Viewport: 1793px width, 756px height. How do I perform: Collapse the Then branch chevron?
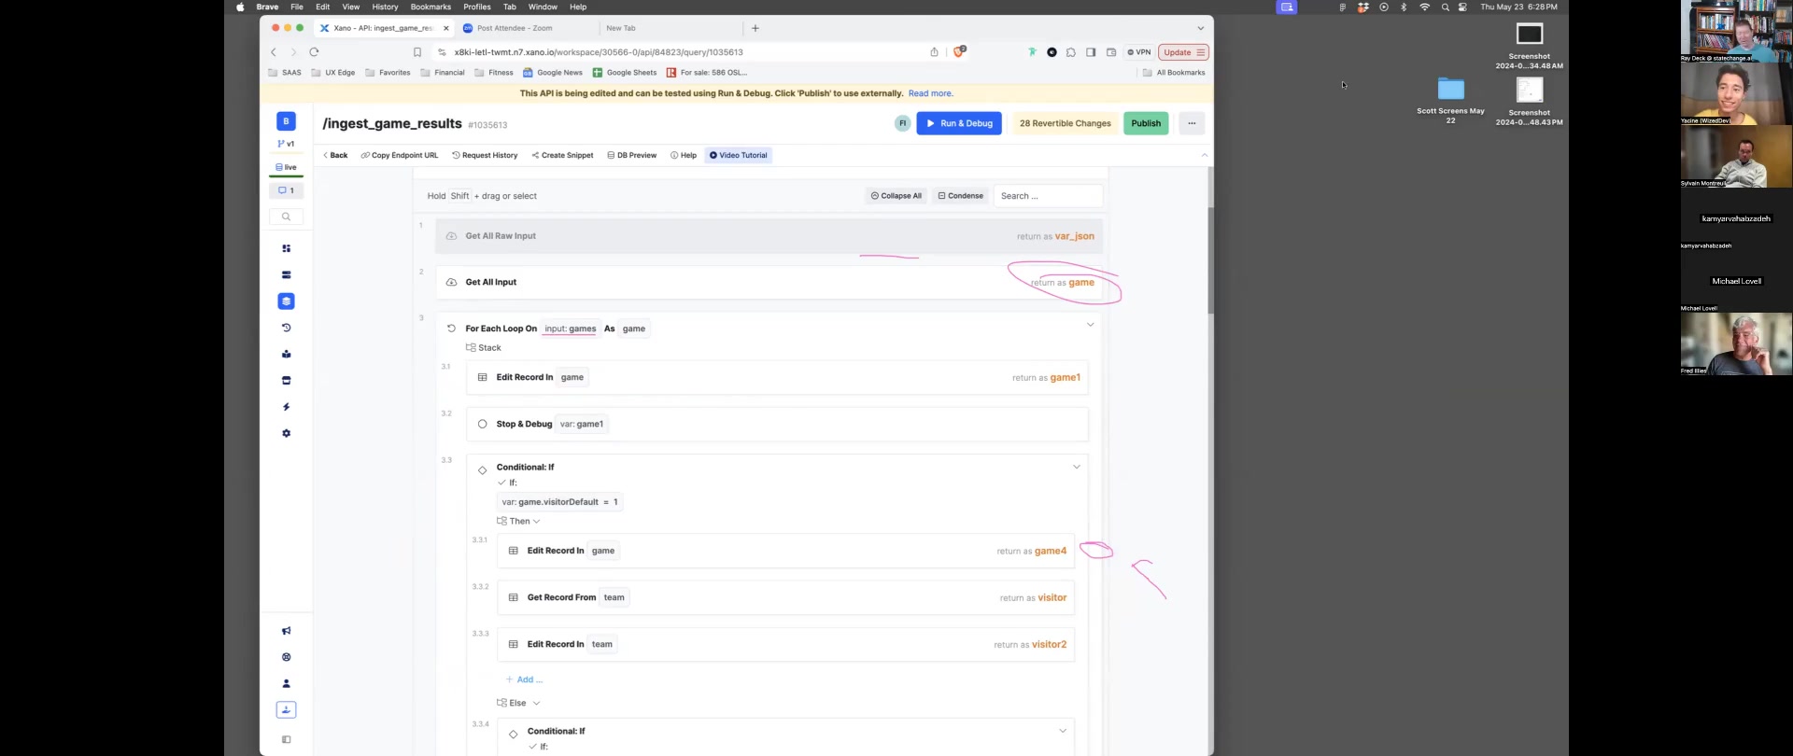536,522
